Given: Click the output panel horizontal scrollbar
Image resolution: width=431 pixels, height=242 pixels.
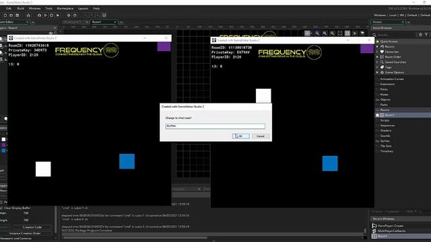Looking at the screenshot, I should (x=135, y=238).
